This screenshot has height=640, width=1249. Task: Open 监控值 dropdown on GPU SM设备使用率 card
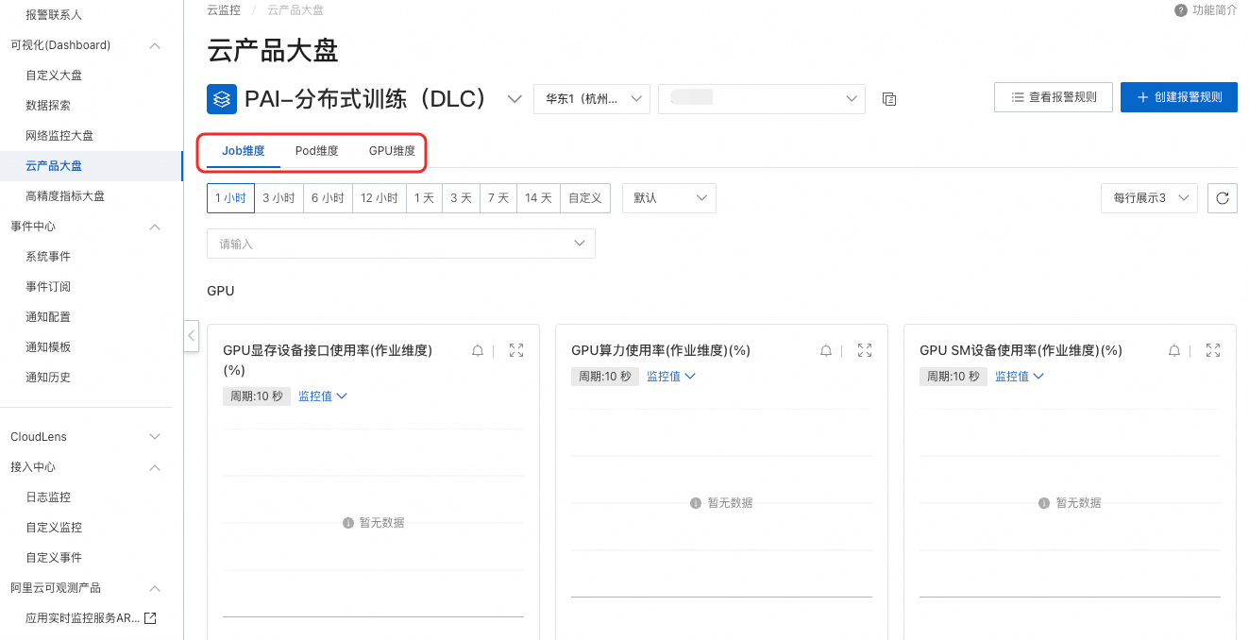(x=1020, y=376)
